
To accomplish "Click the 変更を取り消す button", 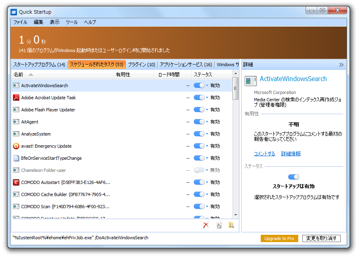I will [x=321, y=238].
